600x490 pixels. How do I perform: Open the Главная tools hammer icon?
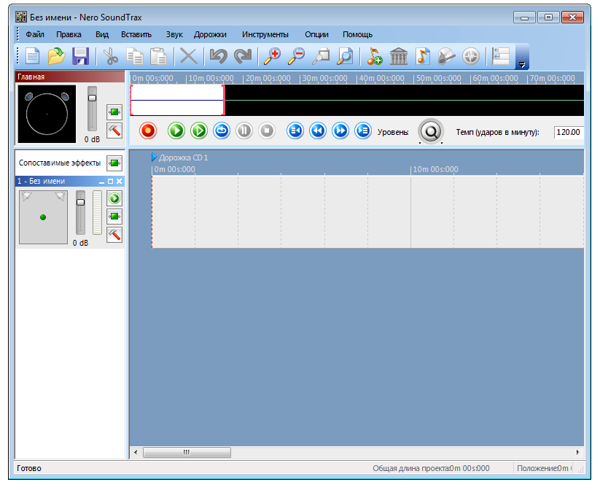tap(114, 131)
